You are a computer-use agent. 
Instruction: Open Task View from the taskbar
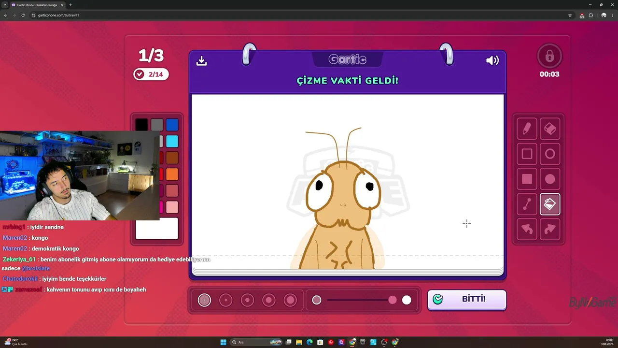point(288,342)
